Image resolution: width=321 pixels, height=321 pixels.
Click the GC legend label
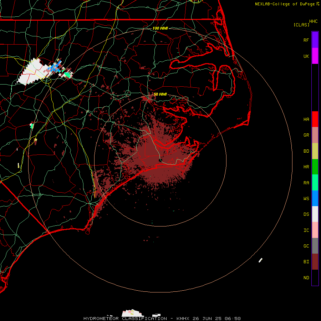tap(306, 246)
